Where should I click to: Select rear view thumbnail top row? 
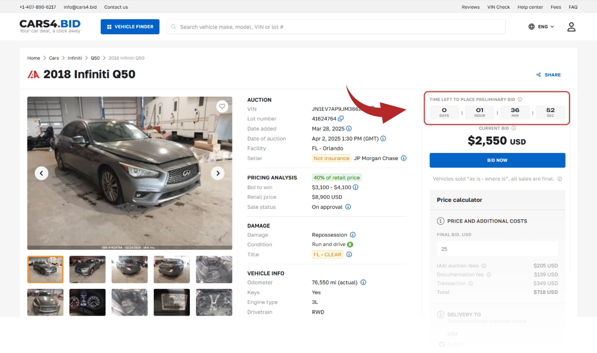tap(172, 270)
